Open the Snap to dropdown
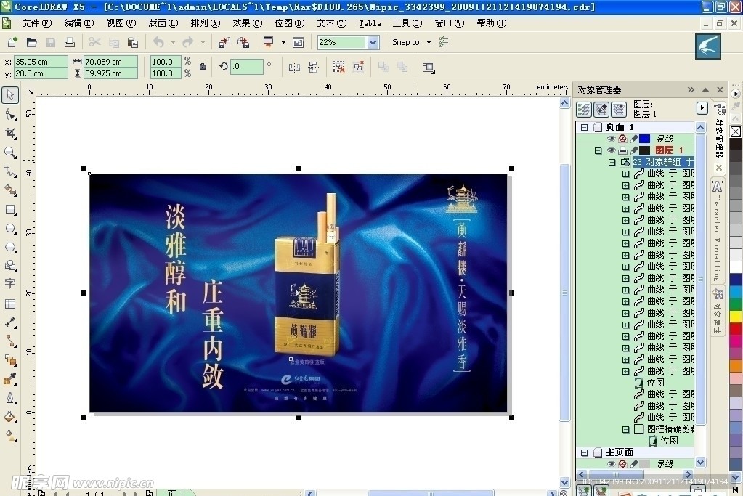743x496 pixels. point(429,43)
